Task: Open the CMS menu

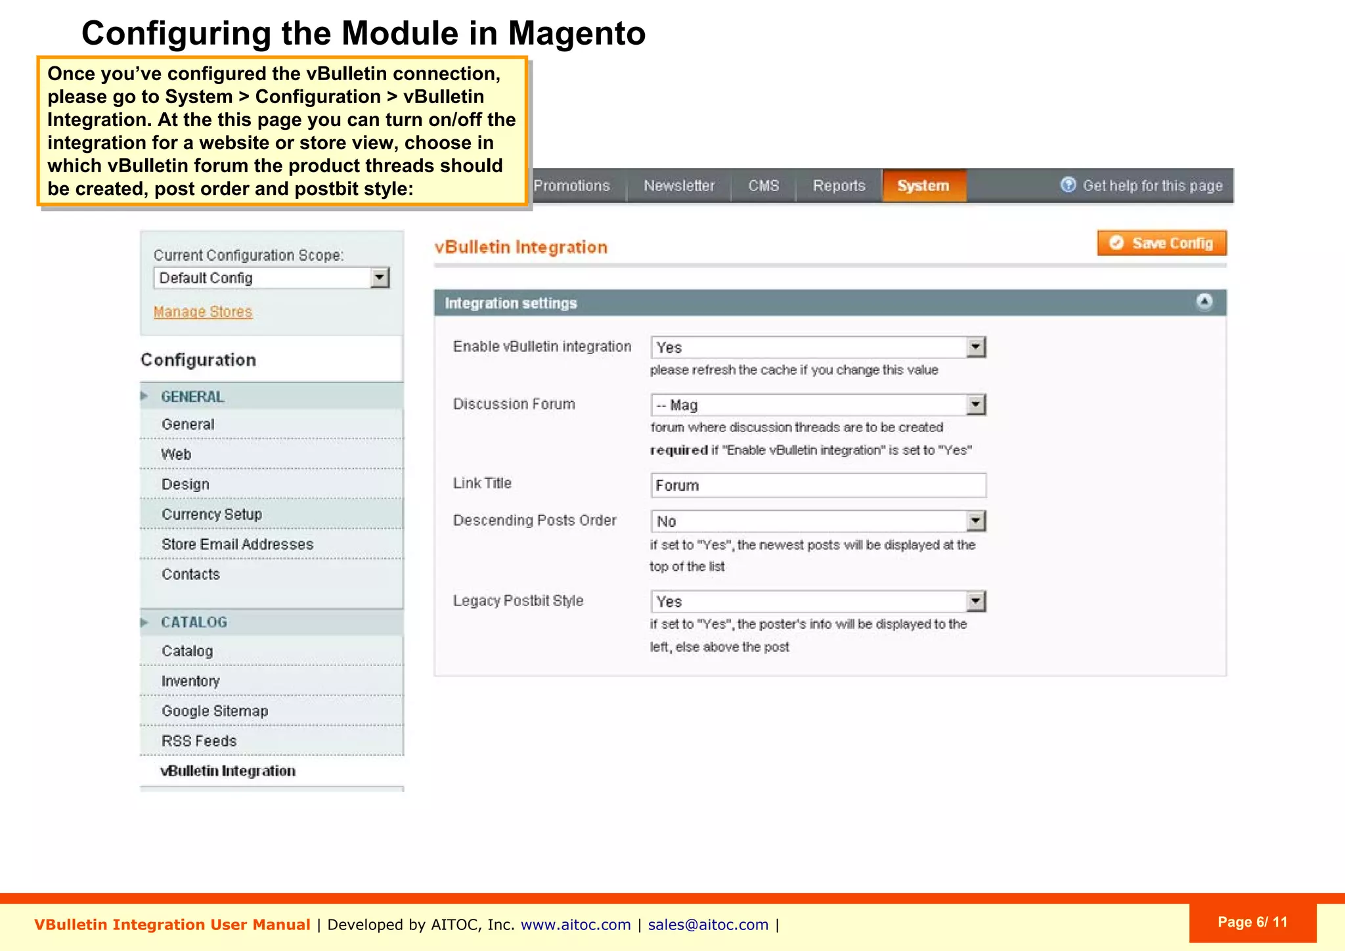Action: pos(764,186)
